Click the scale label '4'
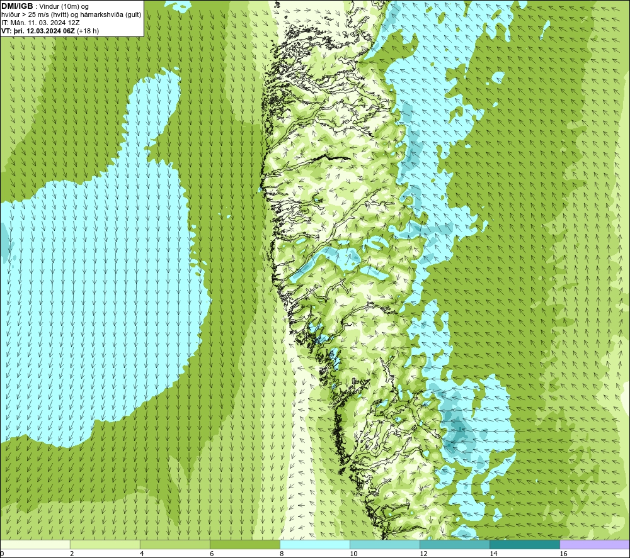This screenshot has width=630, height=558. click(x=142, y=554)
